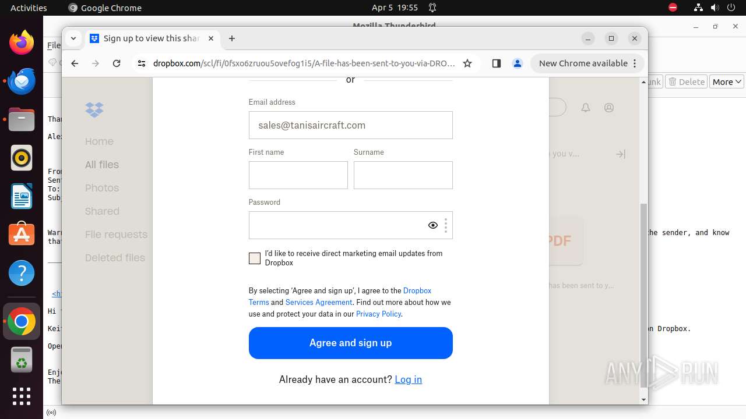Screen dimensions: 746x419
Task: Click the Chrome vertical scrollbar thumb
Action: 643,295
